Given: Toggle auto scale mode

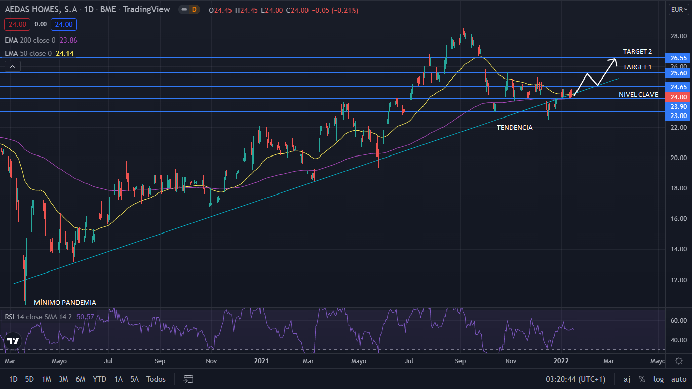Looking at the screenshot, I should (679, 379).
